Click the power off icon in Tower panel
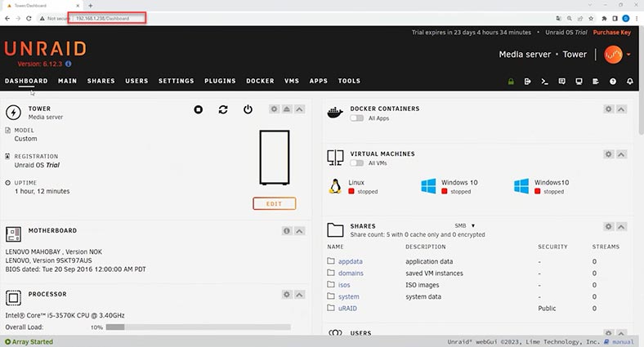This screenshot has height=347, width=644. tap(248, 109)
